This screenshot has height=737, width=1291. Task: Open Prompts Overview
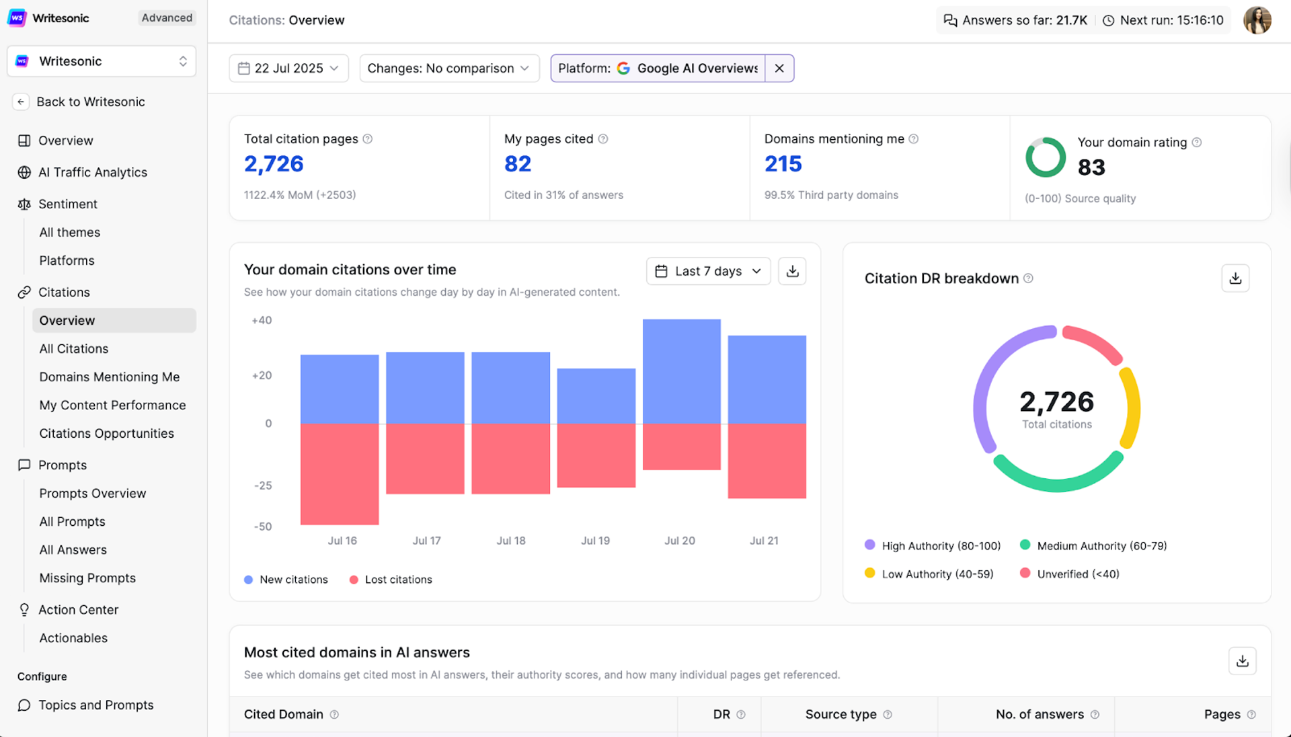coord(92,493)
